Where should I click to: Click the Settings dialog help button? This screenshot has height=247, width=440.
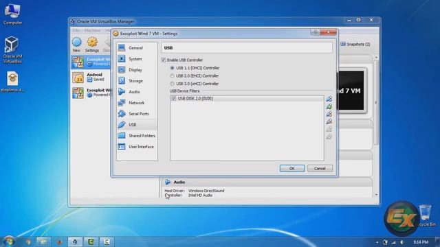315,32
